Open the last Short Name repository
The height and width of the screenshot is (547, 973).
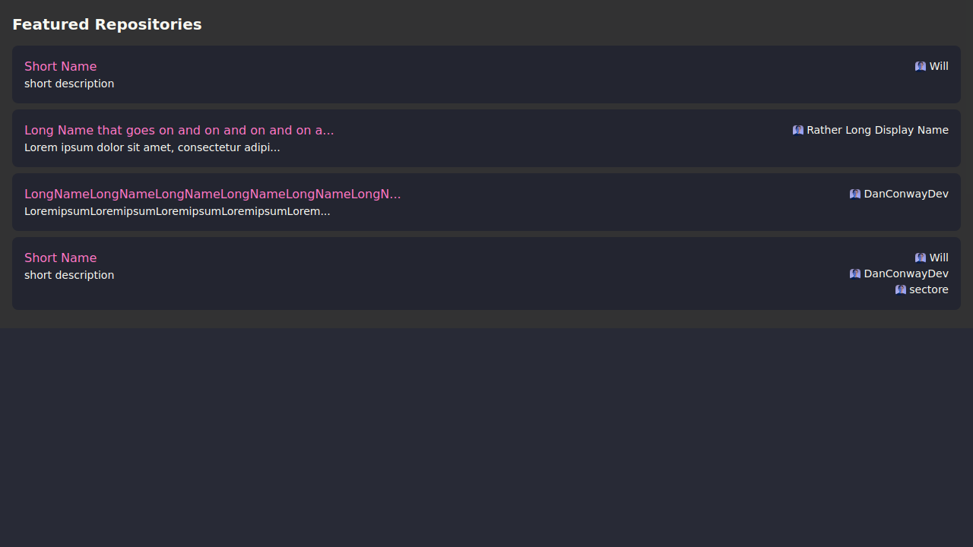(x=61, y=258)
